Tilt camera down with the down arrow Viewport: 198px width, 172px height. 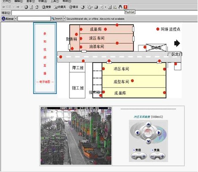coord(149,141)
